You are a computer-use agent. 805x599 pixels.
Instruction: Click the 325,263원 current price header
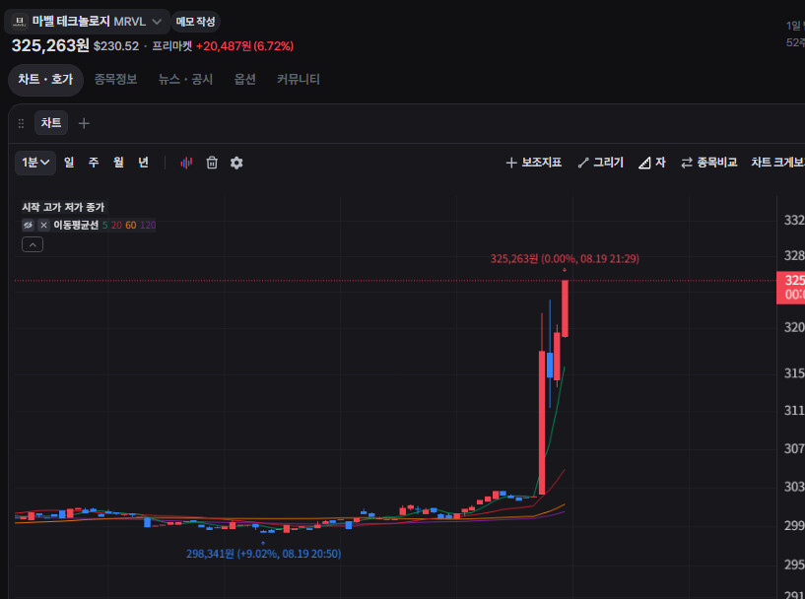coord(50,45)
